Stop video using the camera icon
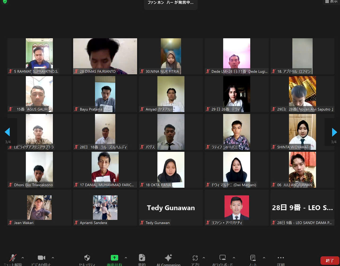 [x=41, y=258]
